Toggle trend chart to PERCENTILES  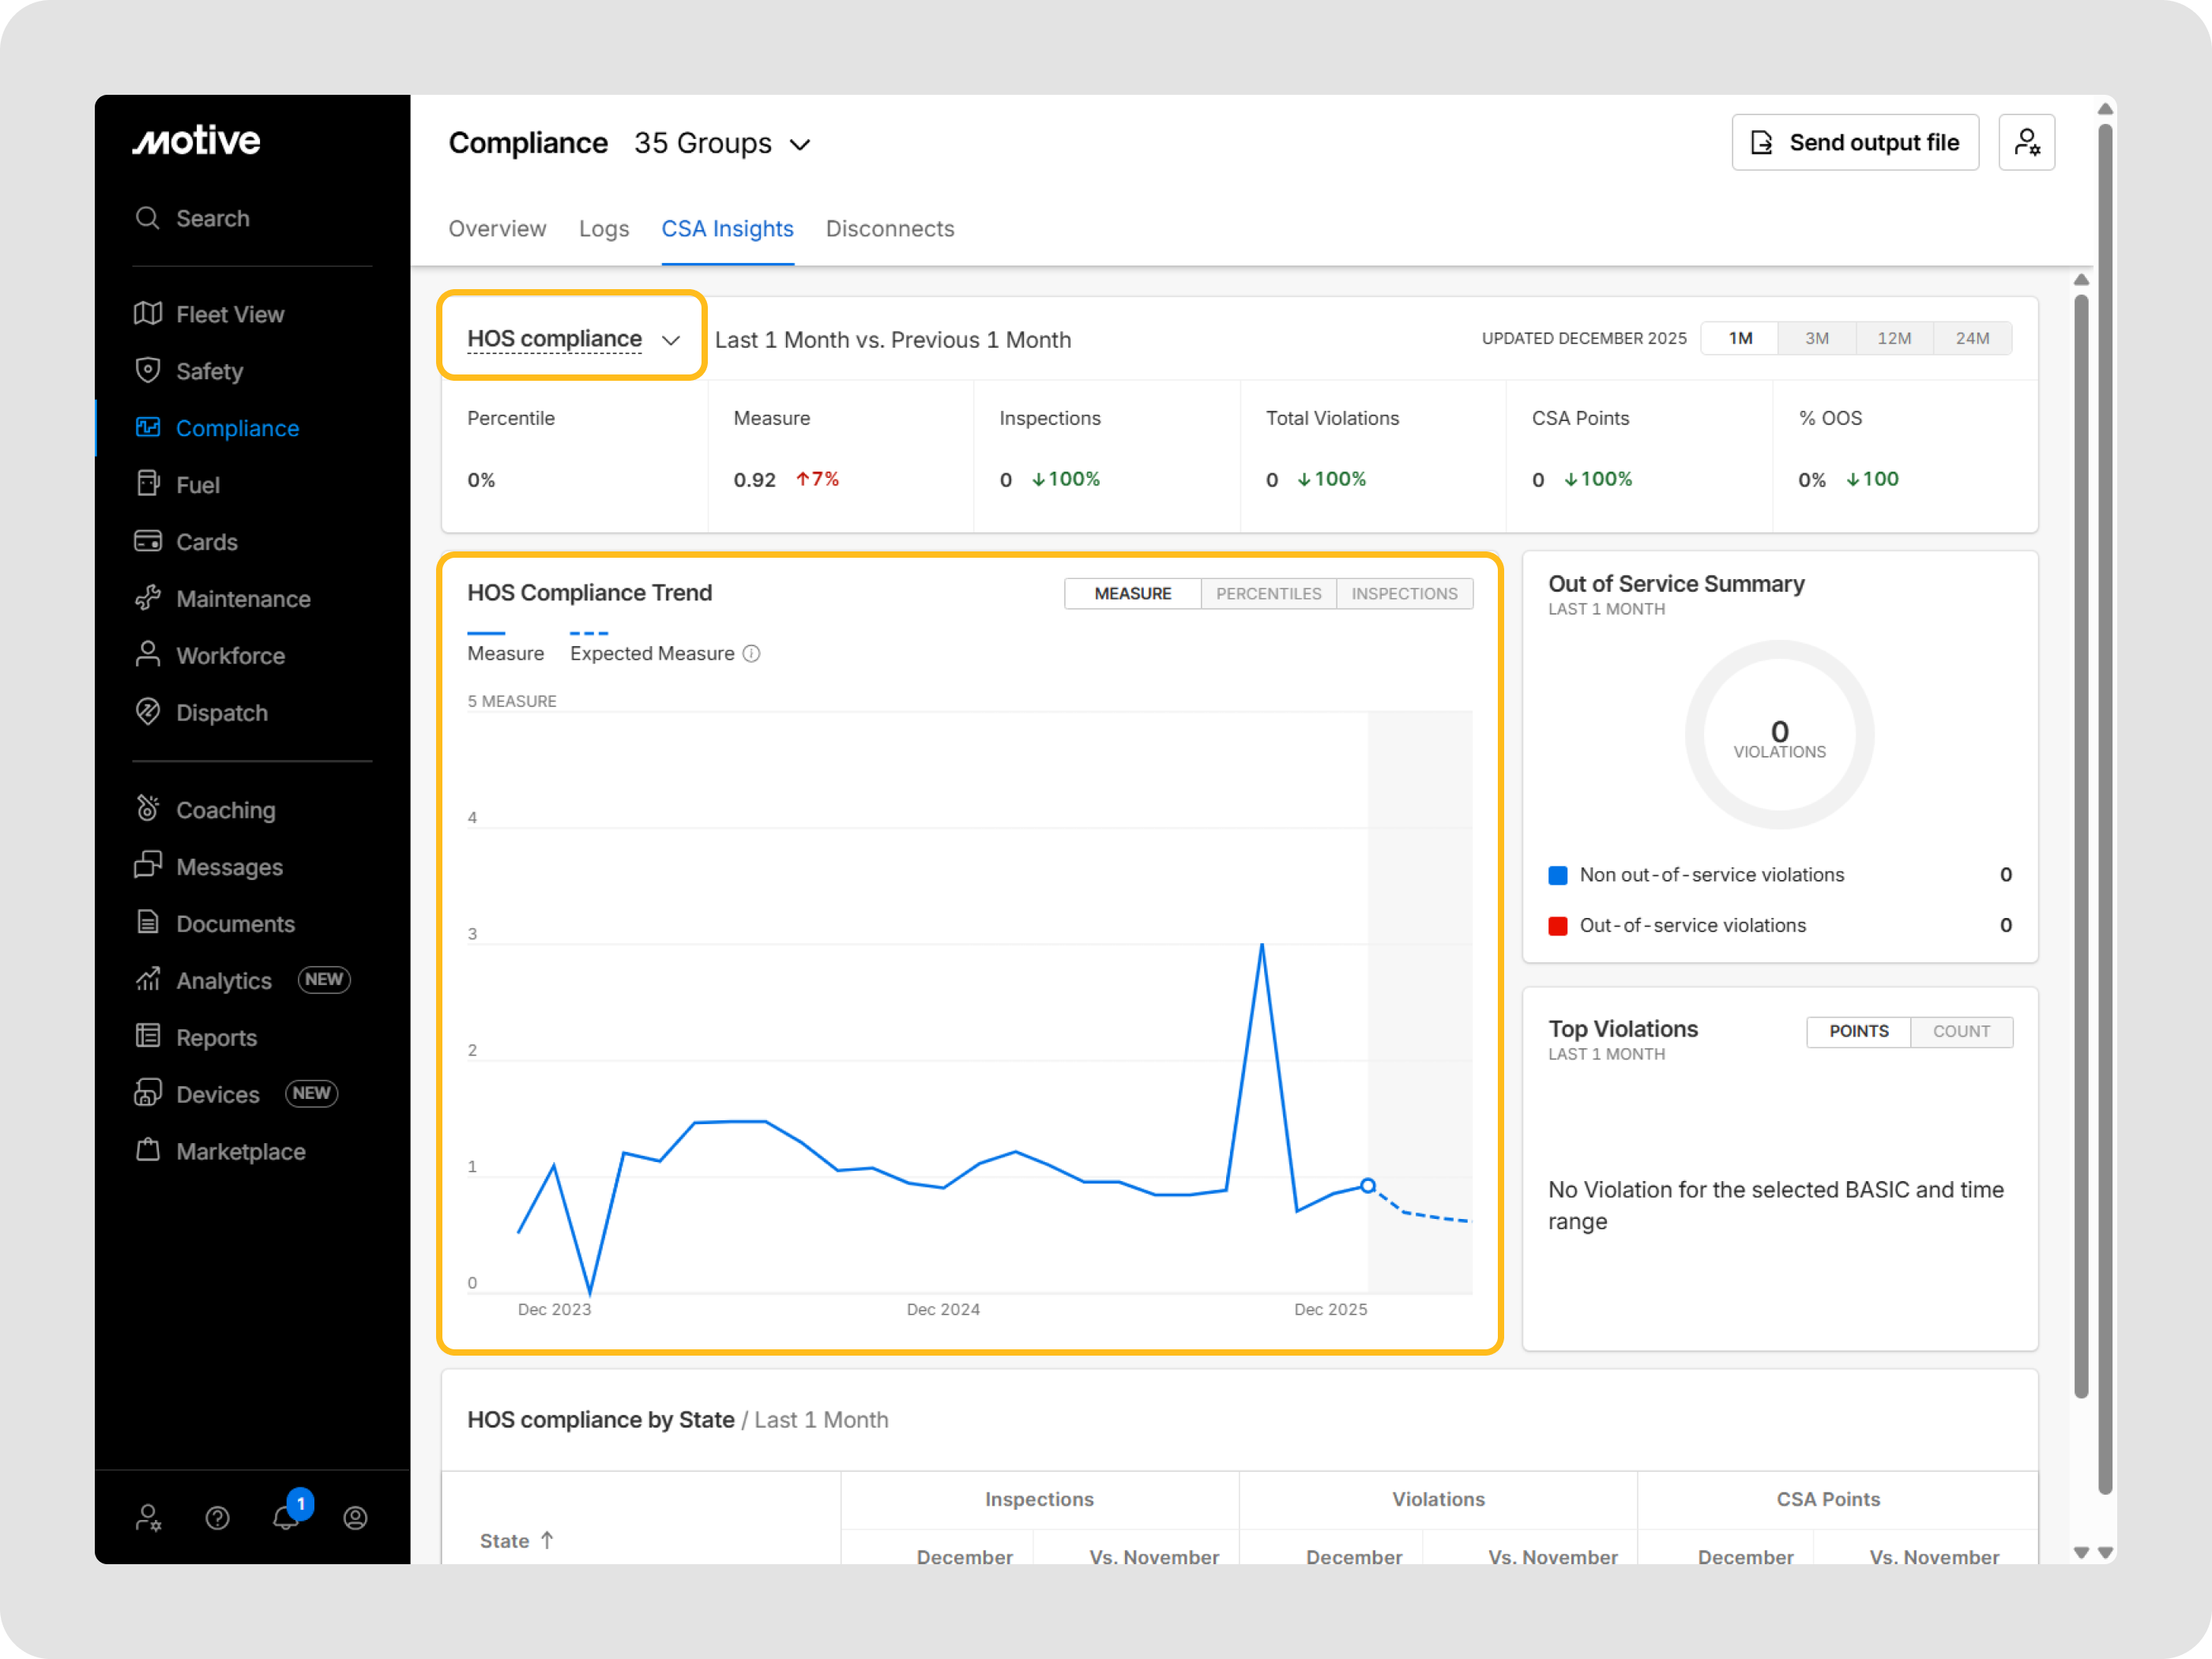1268,594
